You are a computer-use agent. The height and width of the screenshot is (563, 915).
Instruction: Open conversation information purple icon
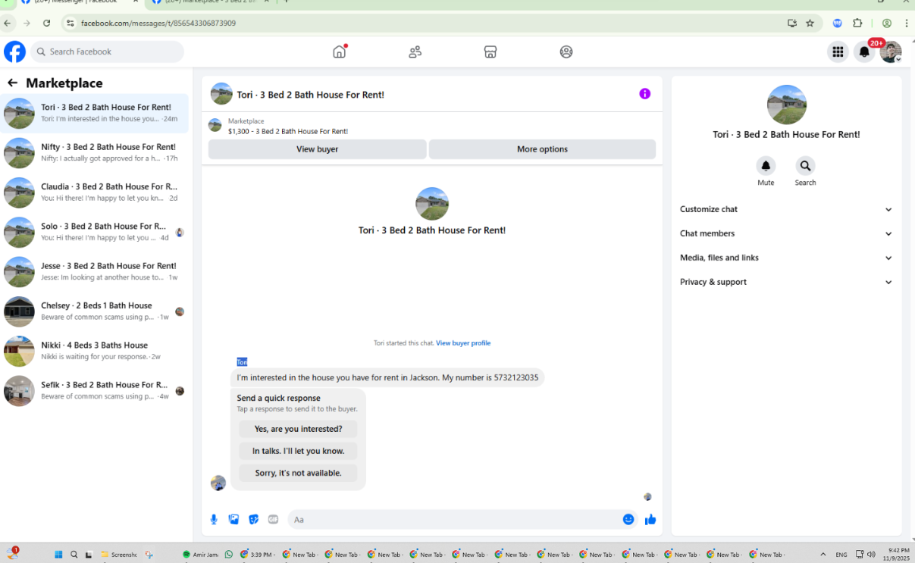(644, 94)
